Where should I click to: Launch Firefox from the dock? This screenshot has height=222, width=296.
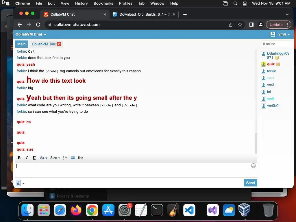pos(76,210)
